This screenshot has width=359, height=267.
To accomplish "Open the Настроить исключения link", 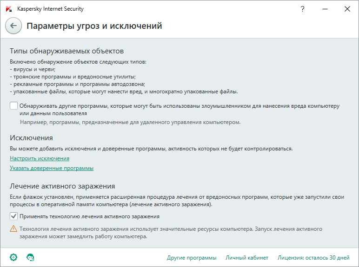I will 40,158.
